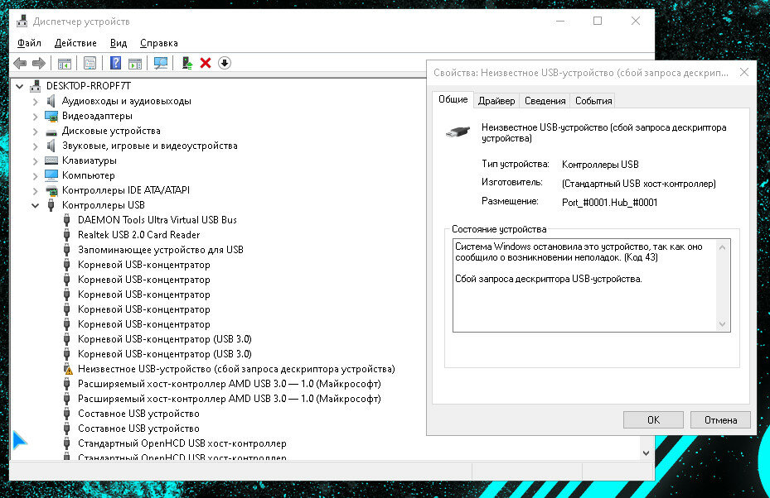Click the (Стандартный USB хост-контроллер) manufacturer value
Image resolution: width=770 pixels, height=498 pixels.
[x=639, y=184]
